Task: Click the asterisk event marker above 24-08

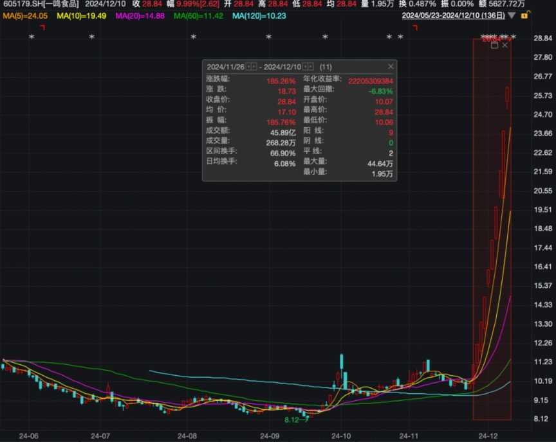Action: click(193, 38)
